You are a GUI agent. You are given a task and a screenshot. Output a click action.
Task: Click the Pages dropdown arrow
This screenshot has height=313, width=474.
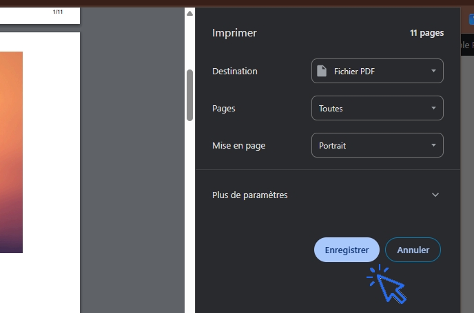click(x=433, y=108)
